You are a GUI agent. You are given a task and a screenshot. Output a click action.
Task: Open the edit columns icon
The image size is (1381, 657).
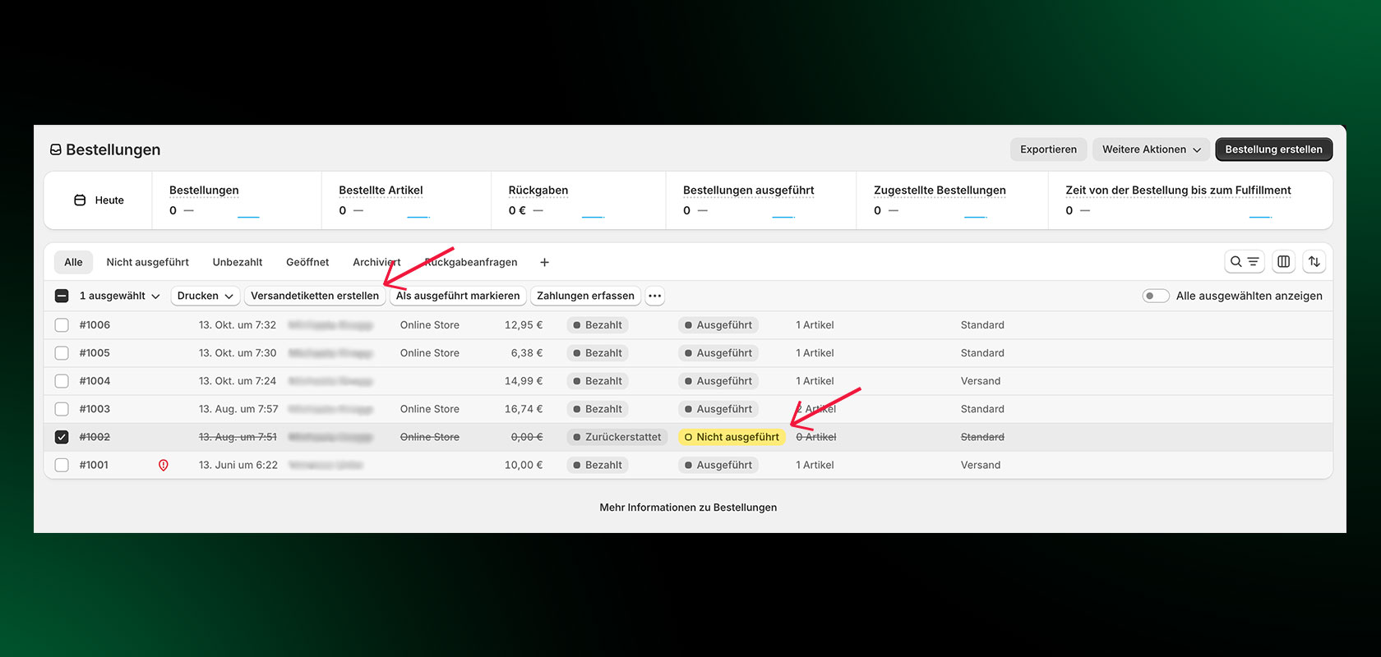pyautogui.click(x=1283, y=262)
